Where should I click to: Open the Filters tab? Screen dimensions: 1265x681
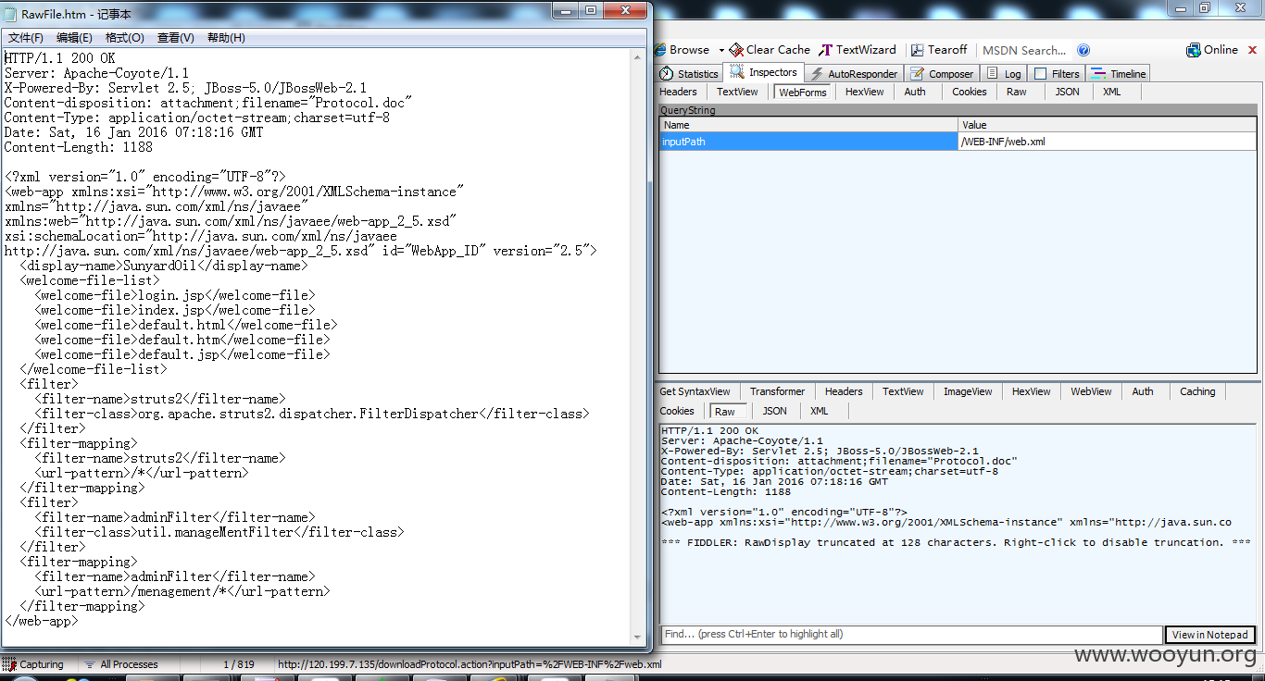pyautogui.click(x=1057, y=74)
